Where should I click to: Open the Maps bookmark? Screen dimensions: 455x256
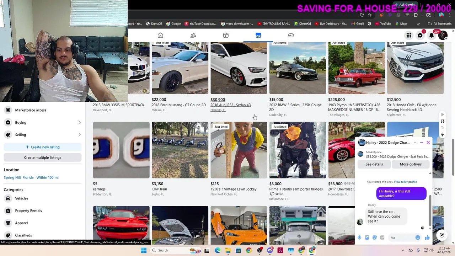(401, 24)
